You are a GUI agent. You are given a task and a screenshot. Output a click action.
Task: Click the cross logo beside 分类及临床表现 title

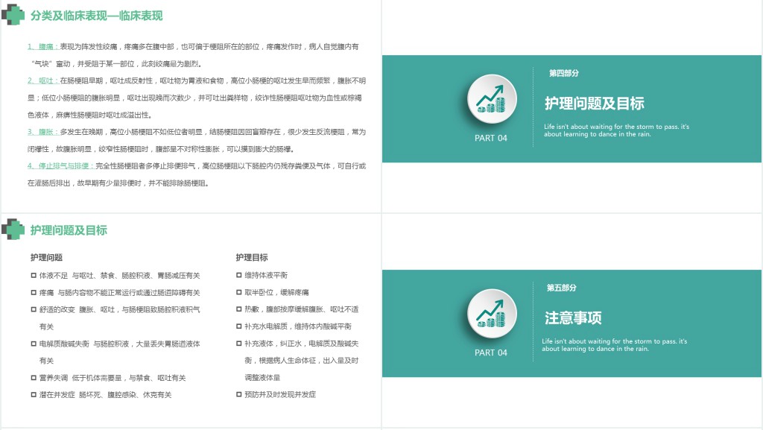point(13,14)
